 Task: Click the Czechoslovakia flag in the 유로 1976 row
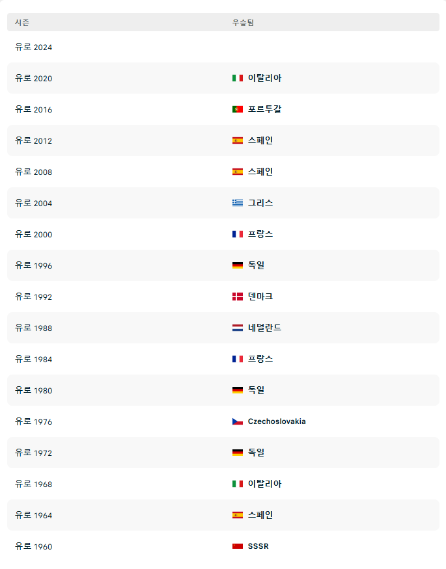tap(238, 421)
